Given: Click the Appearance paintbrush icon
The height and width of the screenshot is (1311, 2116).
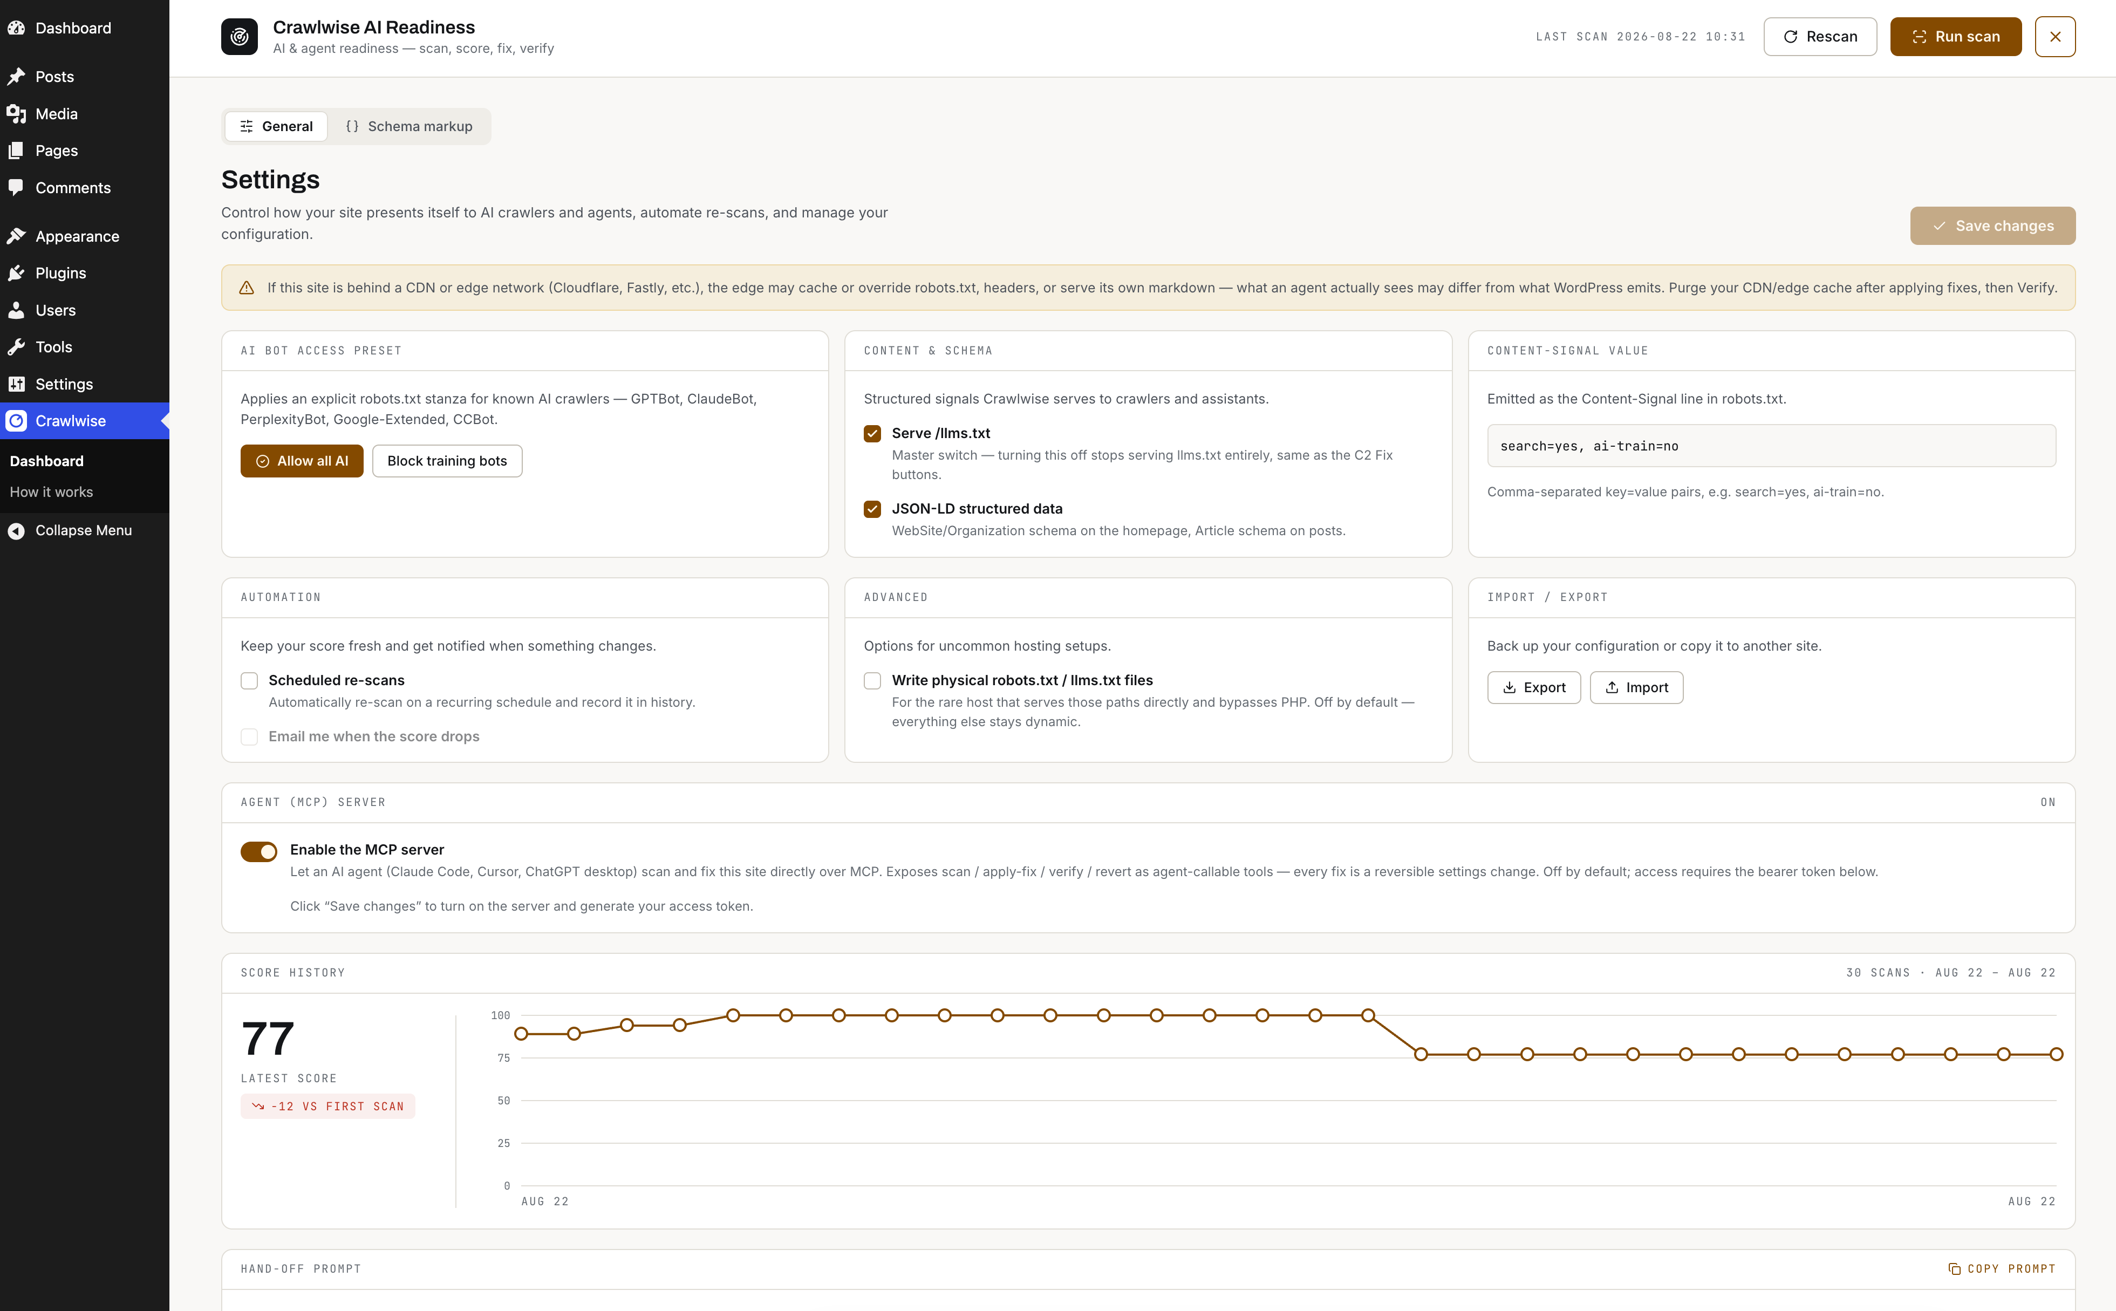Looking at the screenshot, I should pyautogui.click(x=16, y=236).
